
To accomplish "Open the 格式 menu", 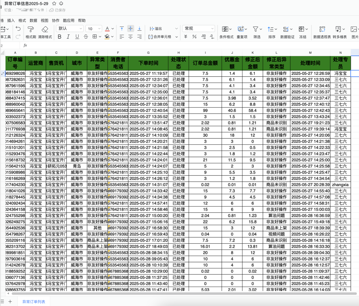I will click(22, 21).
